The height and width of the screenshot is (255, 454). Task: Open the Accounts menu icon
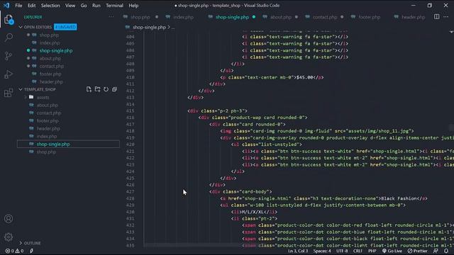[x=9, y=219]
